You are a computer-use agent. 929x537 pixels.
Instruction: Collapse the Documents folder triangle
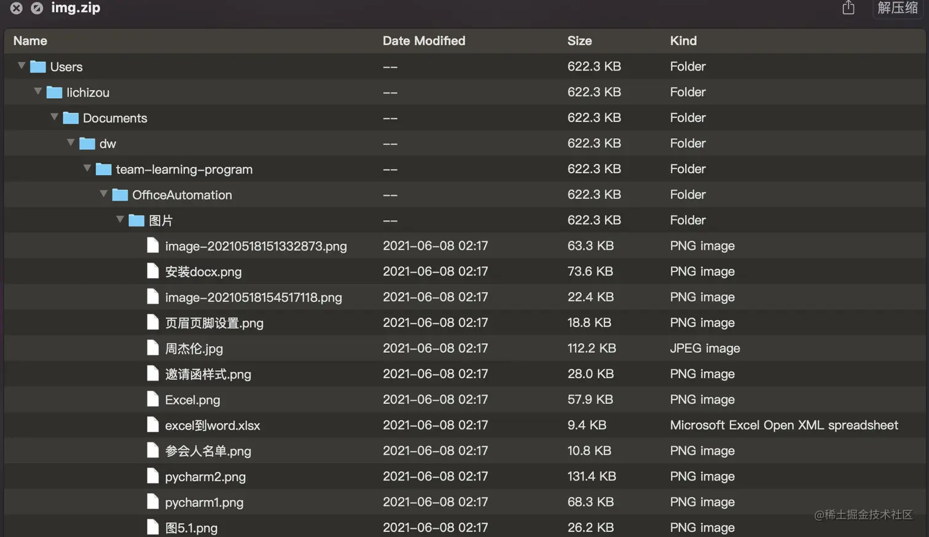(x=55, y=117)
